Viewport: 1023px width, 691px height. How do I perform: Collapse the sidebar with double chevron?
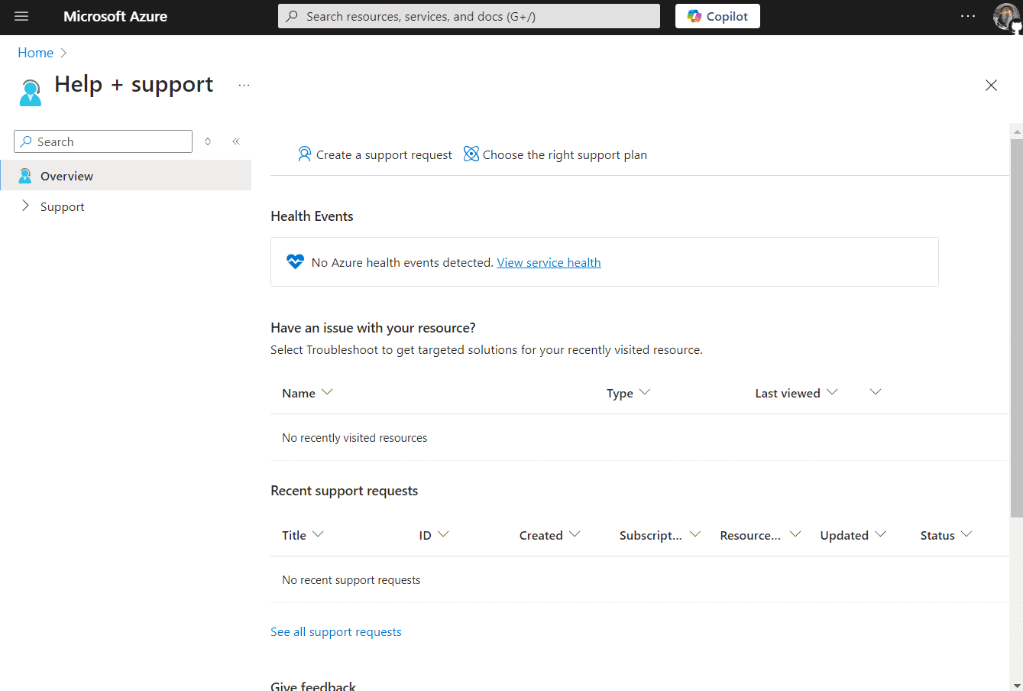coord(236,141)
